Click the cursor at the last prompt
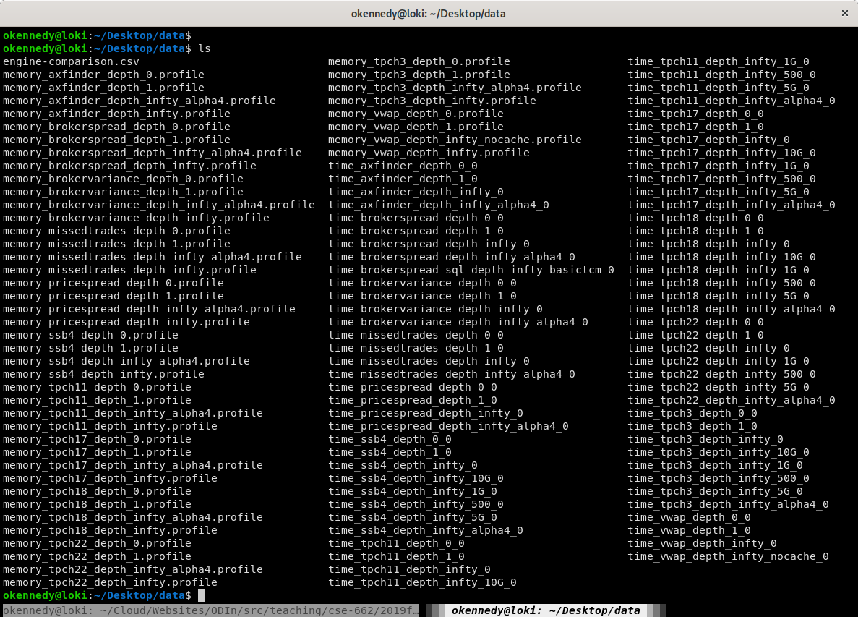Screen dimensions: 858x617 (x=202, y=595)
